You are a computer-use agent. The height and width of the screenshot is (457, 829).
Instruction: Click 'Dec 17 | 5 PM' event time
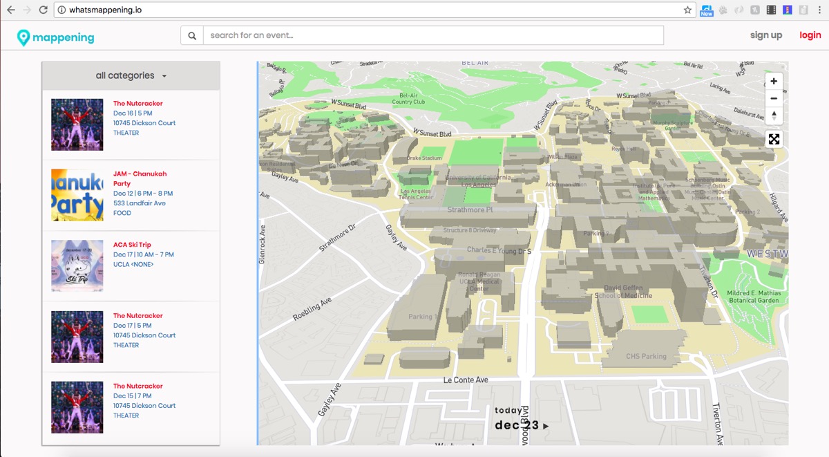point(133,326)
